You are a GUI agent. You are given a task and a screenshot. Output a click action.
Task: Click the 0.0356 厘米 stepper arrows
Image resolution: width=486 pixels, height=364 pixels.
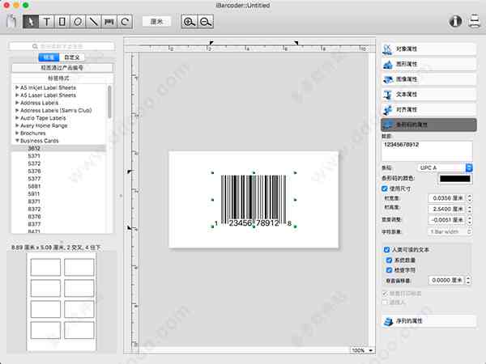[470, 198]
